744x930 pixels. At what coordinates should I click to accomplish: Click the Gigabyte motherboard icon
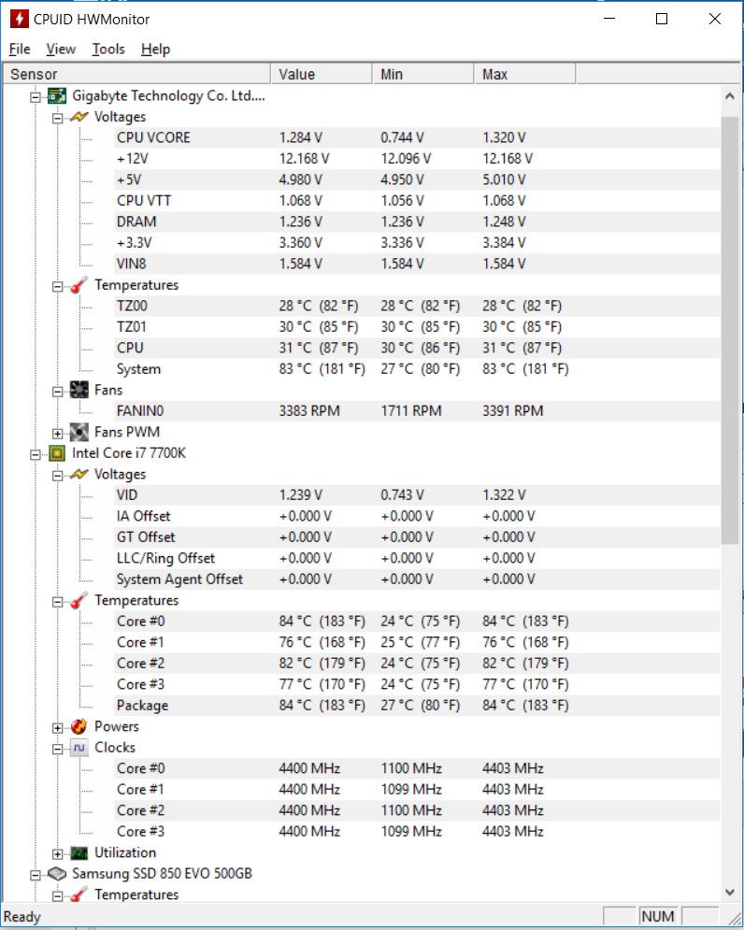point(57,95)
